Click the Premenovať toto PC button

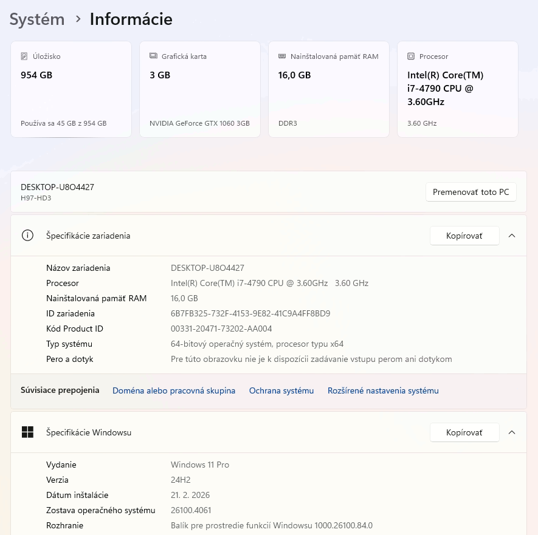tap(471, 191)
